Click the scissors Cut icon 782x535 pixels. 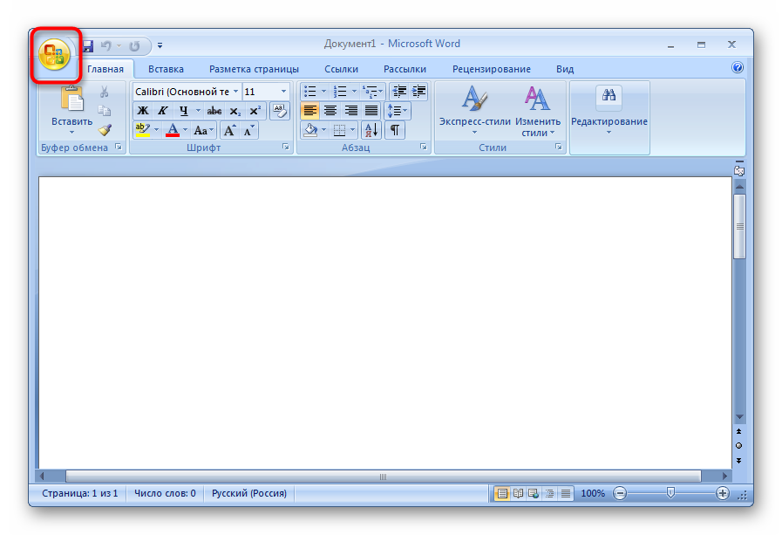(x=105, y=92)
